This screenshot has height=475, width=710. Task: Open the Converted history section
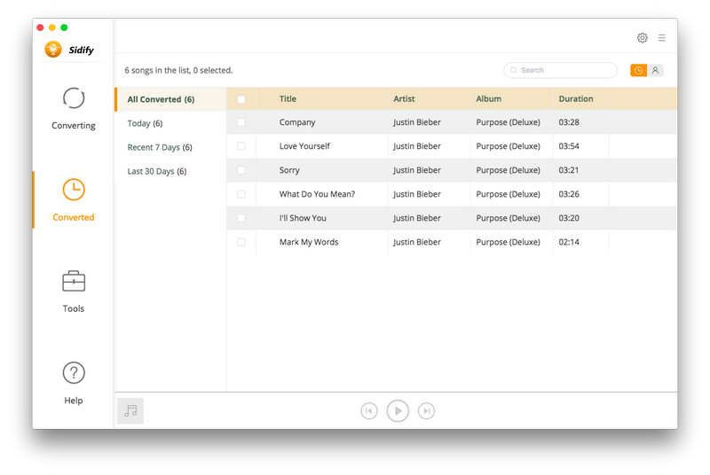(x=74, y=200)
